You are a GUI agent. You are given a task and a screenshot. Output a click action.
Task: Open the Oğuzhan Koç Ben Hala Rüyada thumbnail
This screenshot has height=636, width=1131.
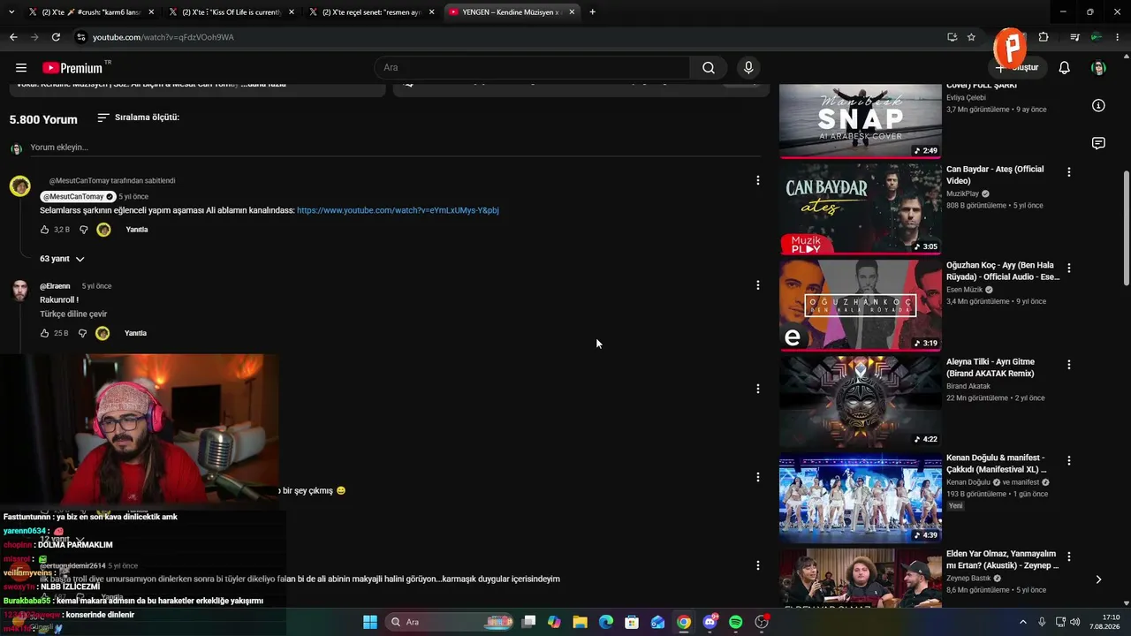(x=861, y=305)
